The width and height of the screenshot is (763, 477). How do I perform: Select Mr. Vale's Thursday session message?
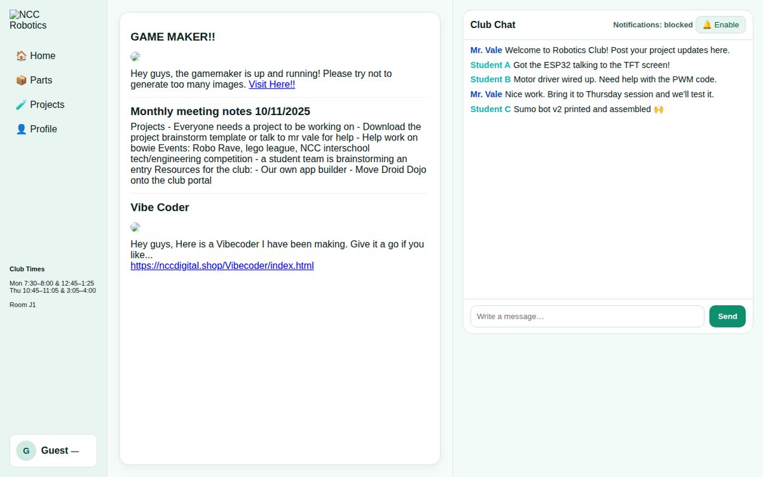click(x=592, y=94)
